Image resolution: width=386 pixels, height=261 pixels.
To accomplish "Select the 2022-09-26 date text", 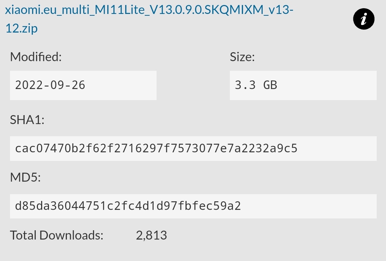I will pos(50,85).
